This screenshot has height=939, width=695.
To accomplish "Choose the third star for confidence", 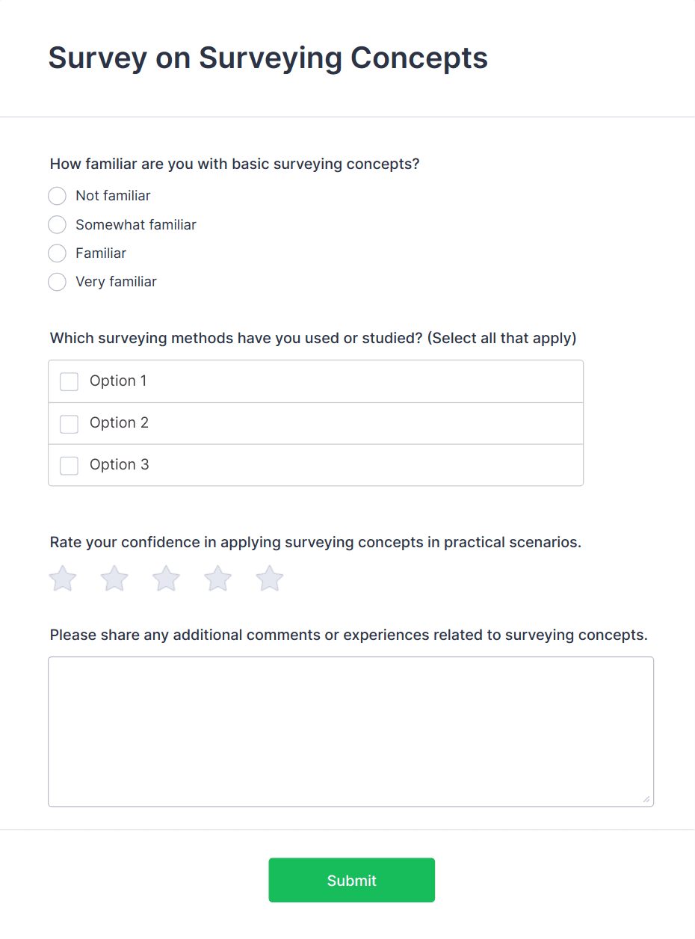I will tap(166, 579).
